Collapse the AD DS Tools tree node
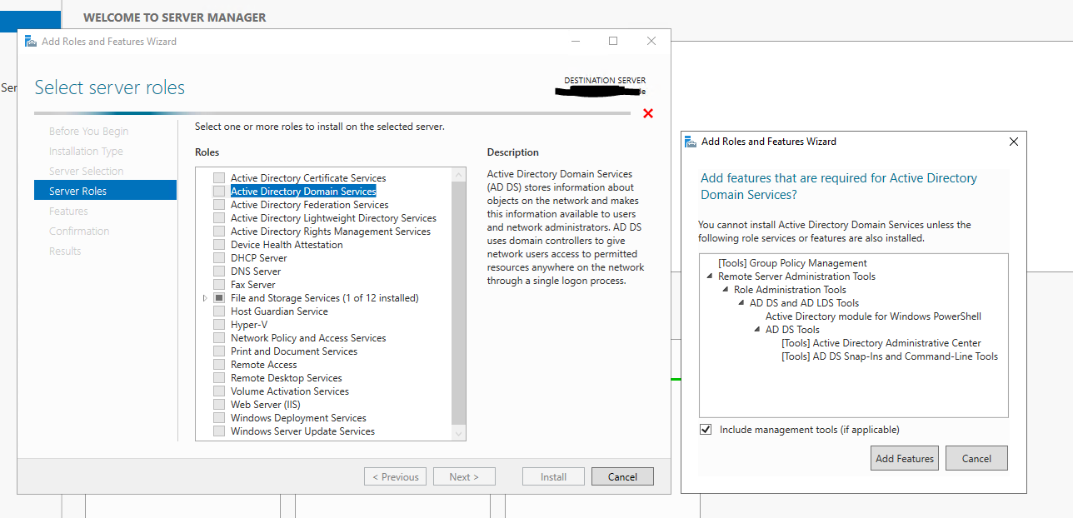This screenshot has height=518, width=1073. [x=757, y=330]
